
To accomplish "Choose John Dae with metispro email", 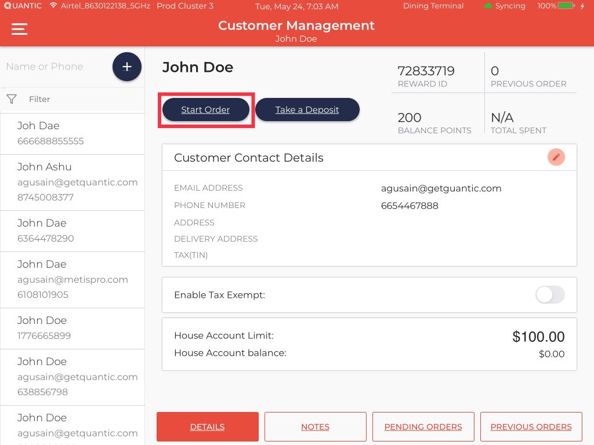I will pyautogui.click(x=72, y=279).
